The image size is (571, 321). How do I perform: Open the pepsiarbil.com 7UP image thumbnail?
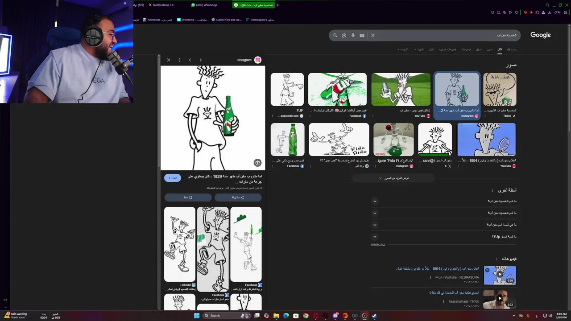[x=287, y=90]
